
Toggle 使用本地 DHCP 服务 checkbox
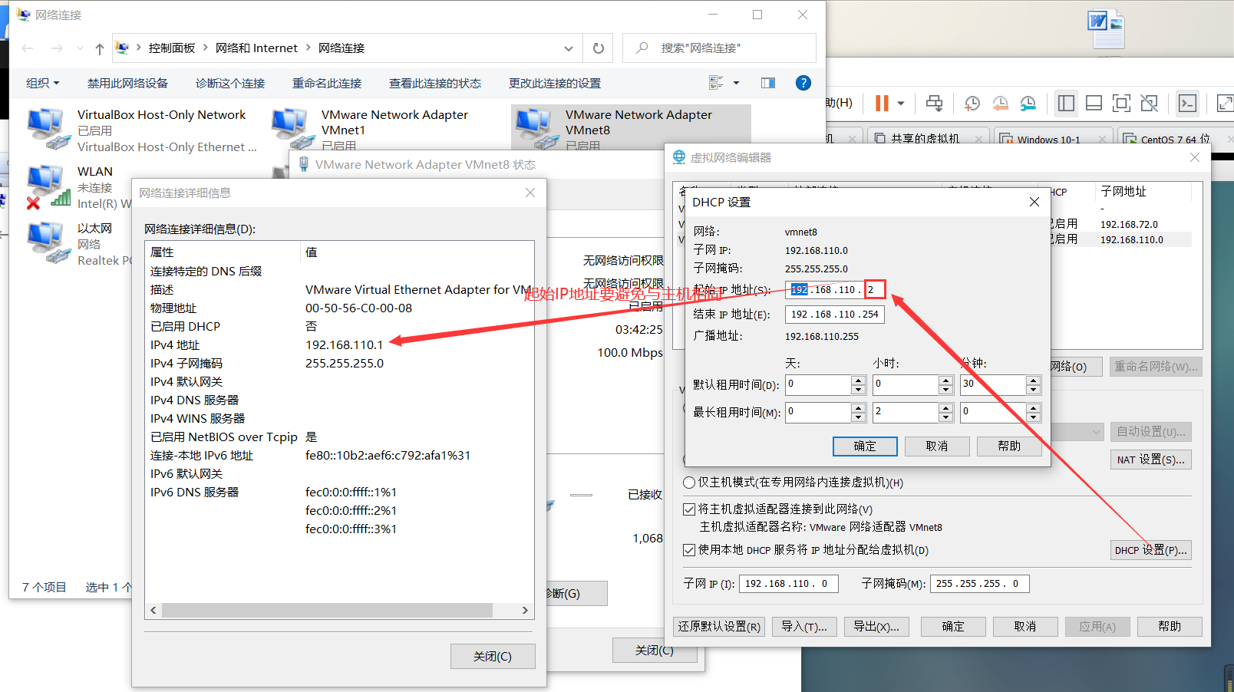pos(689,550)
